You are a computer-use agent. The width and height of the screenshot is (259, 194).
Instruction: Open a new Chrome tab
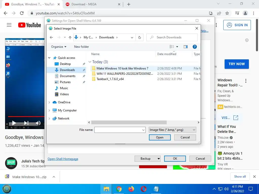pos(129,4)
